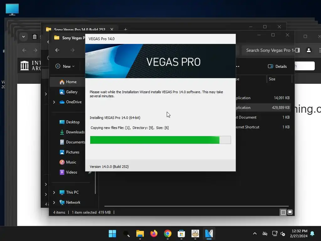This screenshot has height=241, width=321.
Task: Show hidden system tray icons
Action: point(255,233)
